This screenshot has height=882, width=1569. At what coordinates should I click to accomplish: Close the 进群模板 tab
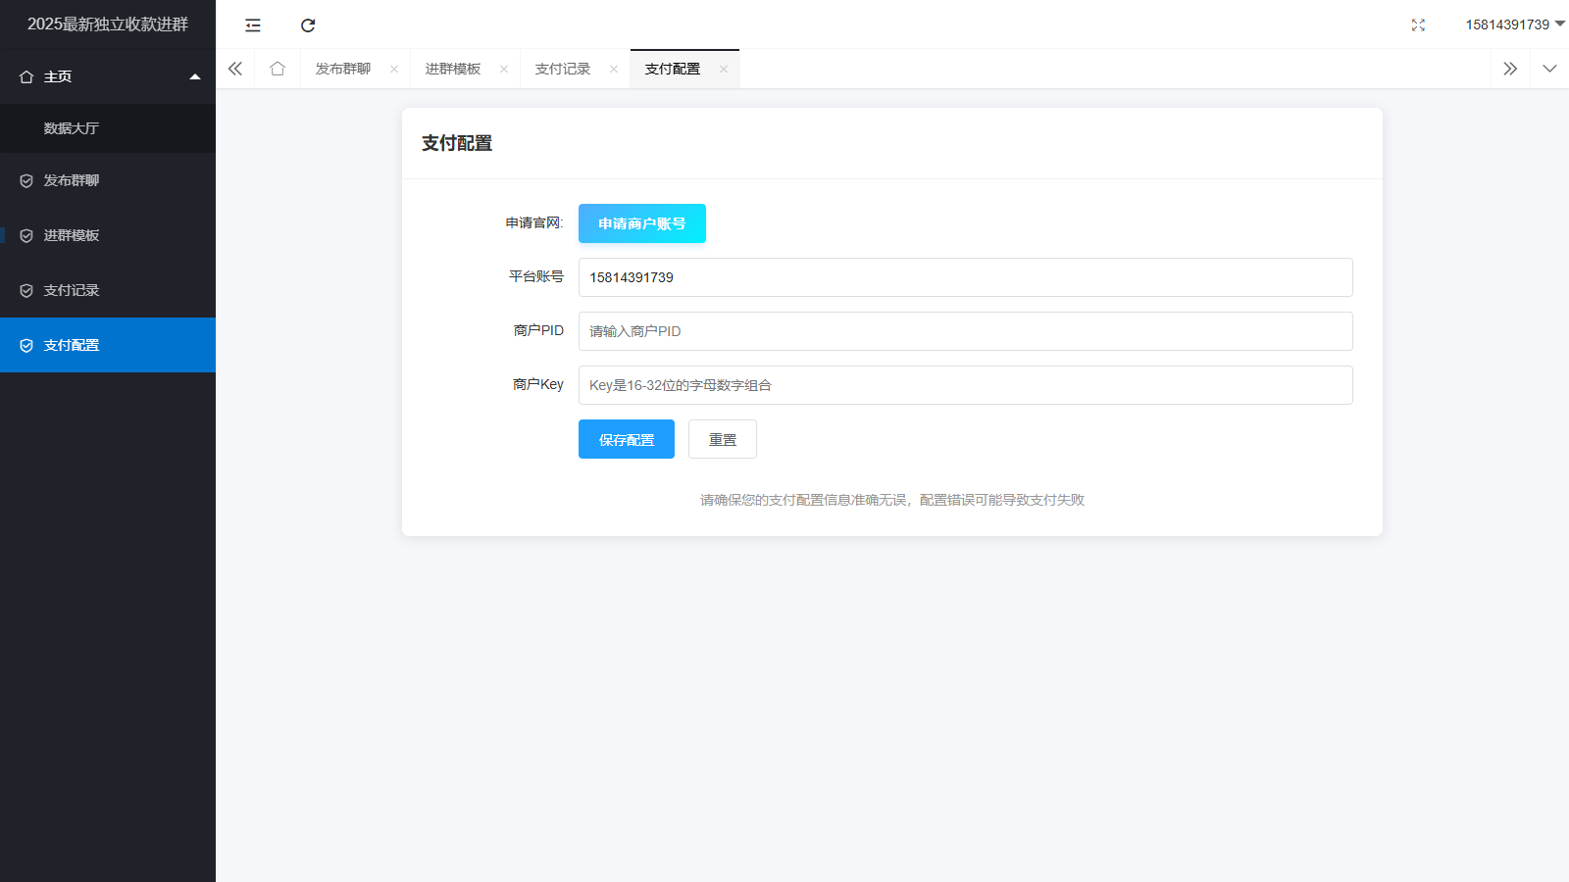504,69
